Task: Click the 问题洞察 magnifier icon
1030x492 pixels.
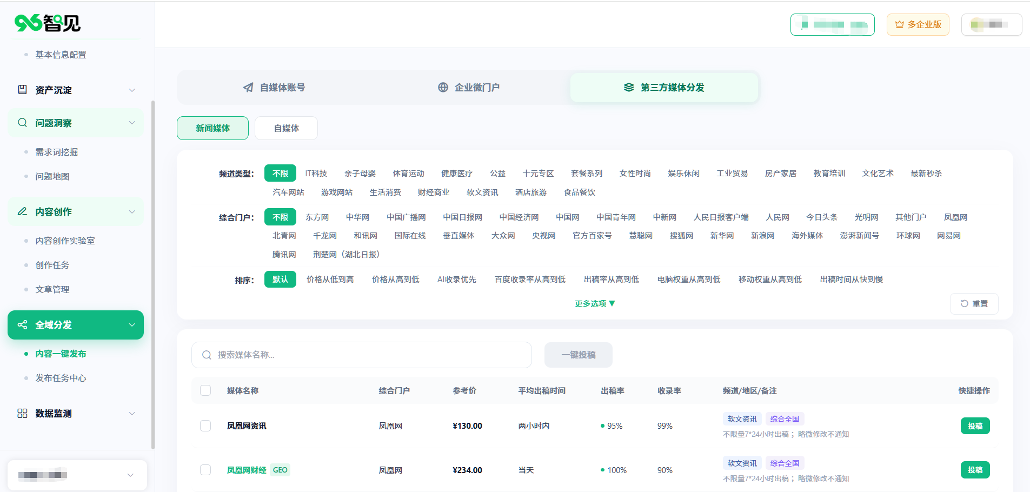Action: click(x=22, y=123)
